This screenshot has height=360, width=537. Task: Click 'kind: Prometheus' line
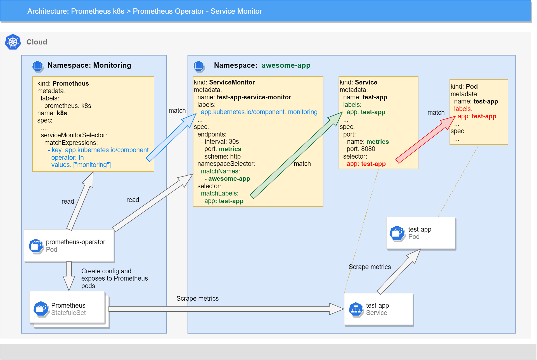[63, 83]
